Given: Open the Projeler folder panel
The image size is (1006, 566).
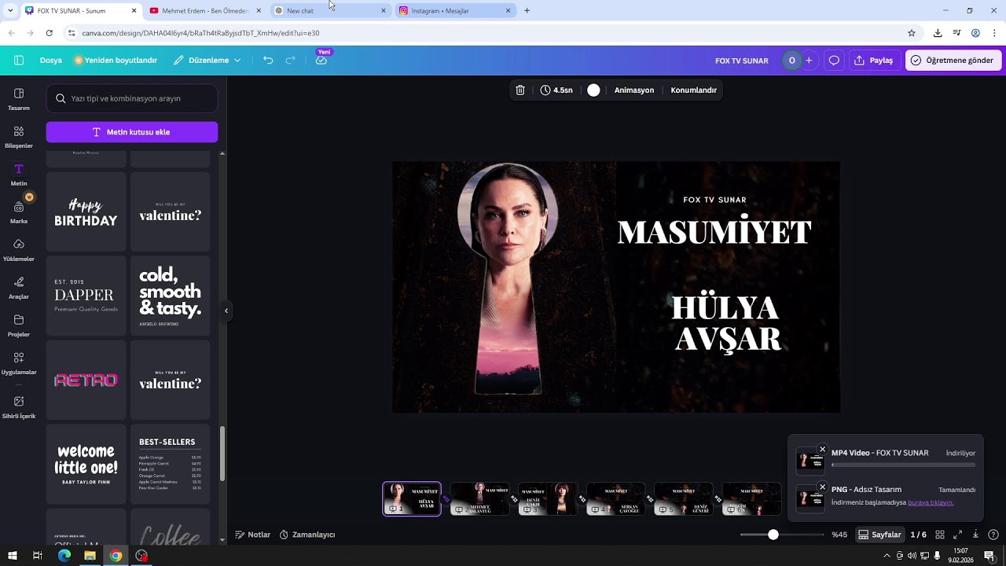Looking at the screenshot, I should point(19,325).
